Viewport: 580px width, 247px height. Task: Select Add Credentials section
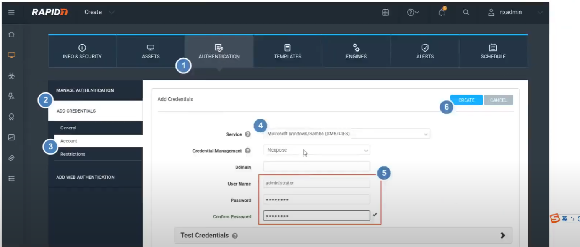tap(95, 111)
